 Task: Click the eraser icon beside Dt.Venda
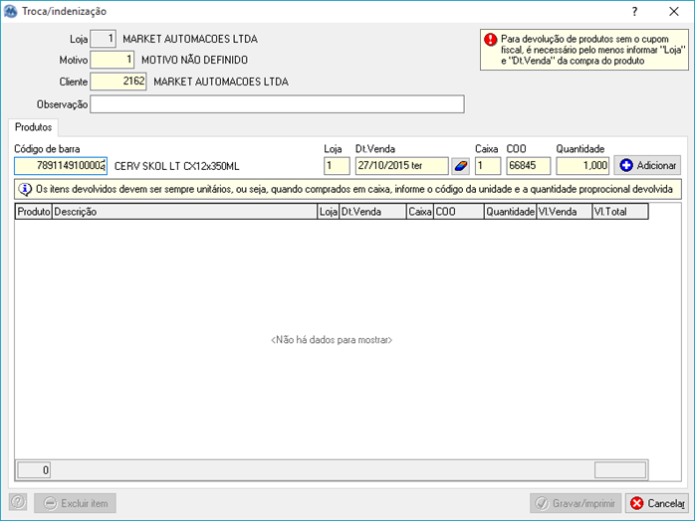(x=461, y=166)
